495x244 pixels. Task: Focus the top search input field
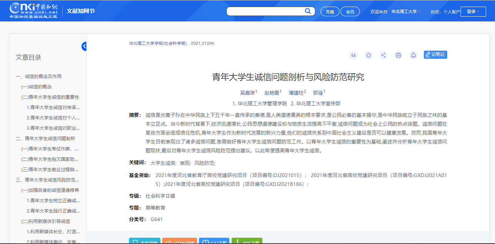(265, 11)
